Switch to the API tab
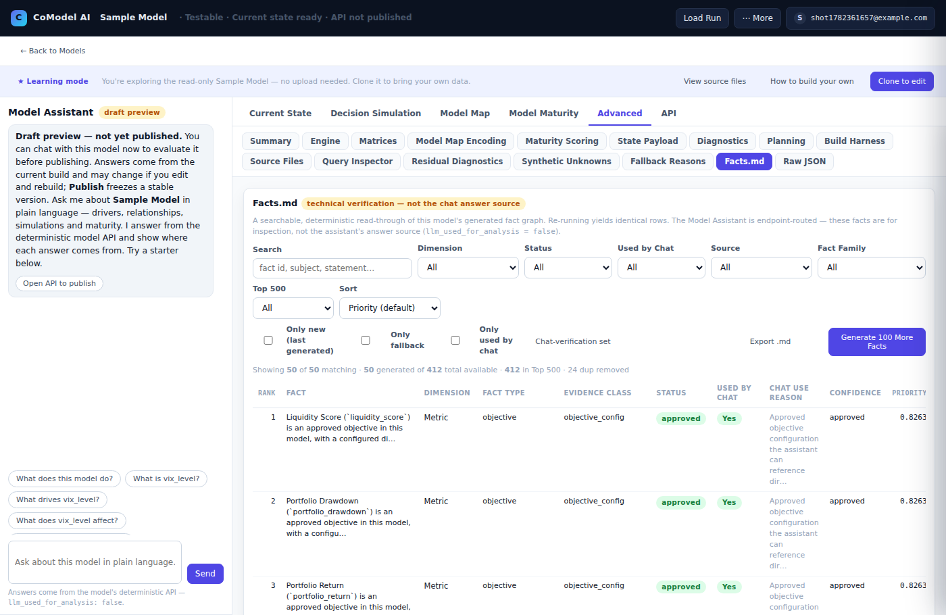 coord(669,114)
